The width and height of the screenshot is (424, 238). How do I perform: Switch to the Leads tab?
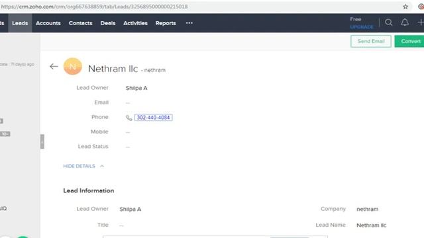coord(20,23)
